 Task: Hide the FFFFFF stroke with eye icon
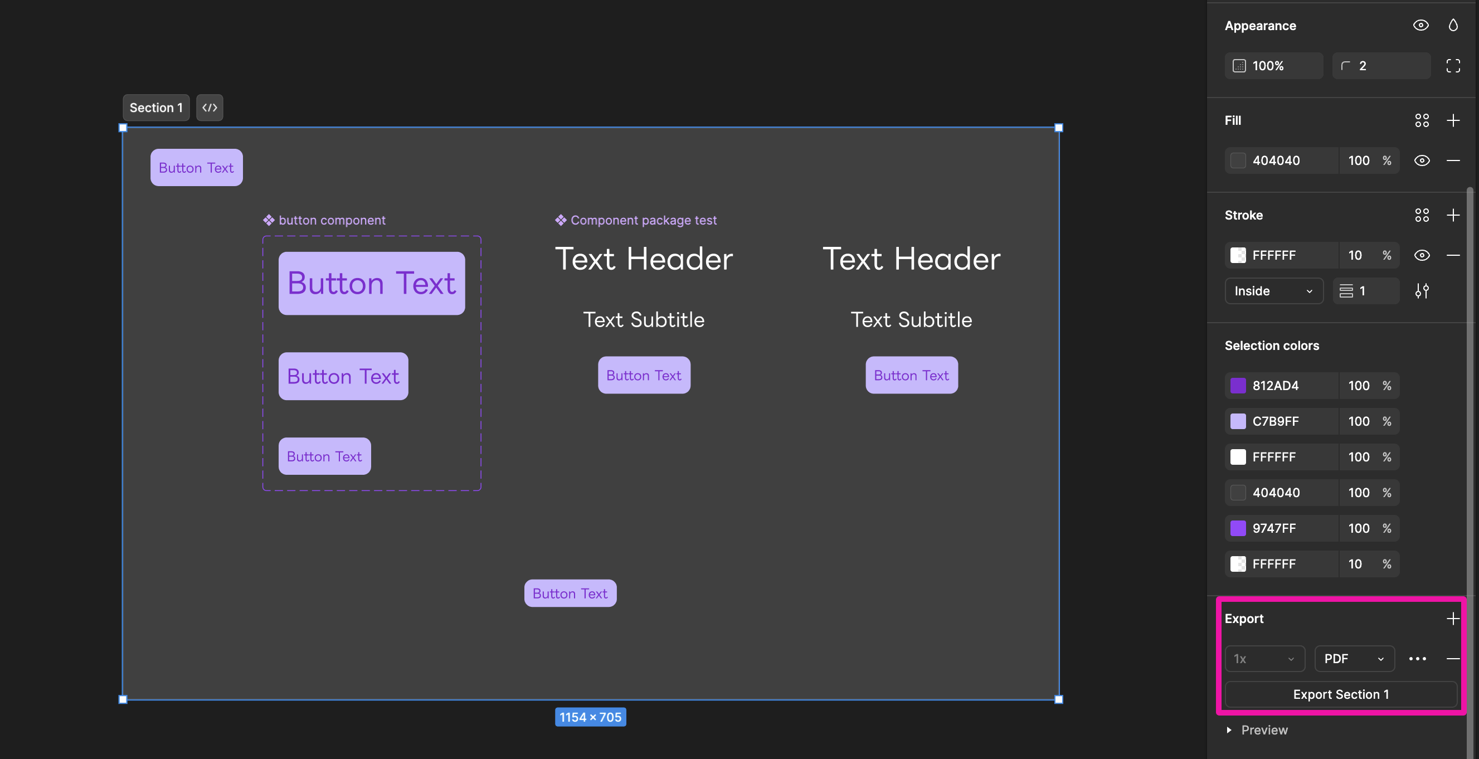coord(1422,255)
